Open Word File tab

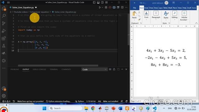(135, 8)
